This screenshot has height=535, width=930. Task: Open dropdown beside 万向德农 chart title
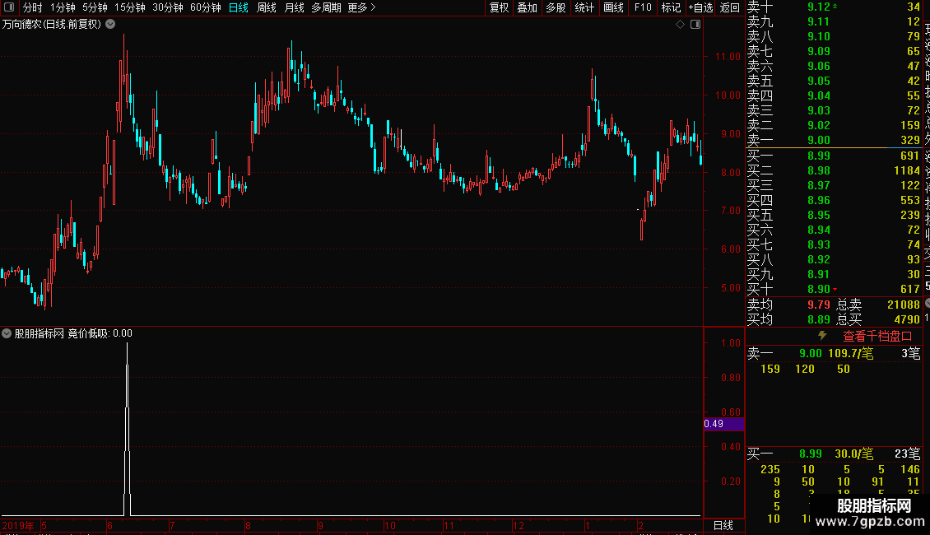pos(110,25)
